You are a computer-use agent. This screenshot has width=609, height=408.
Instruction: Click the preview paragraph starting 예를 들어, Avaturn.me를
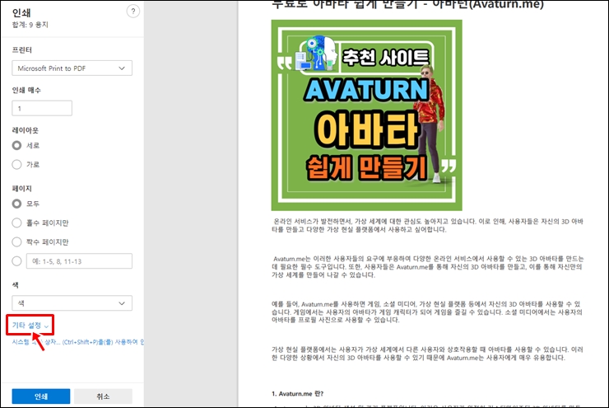tap(427, 312)
